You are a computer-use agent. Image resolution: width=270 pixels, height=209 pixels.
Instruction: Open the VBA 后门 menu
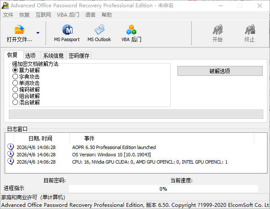[68, 15]
